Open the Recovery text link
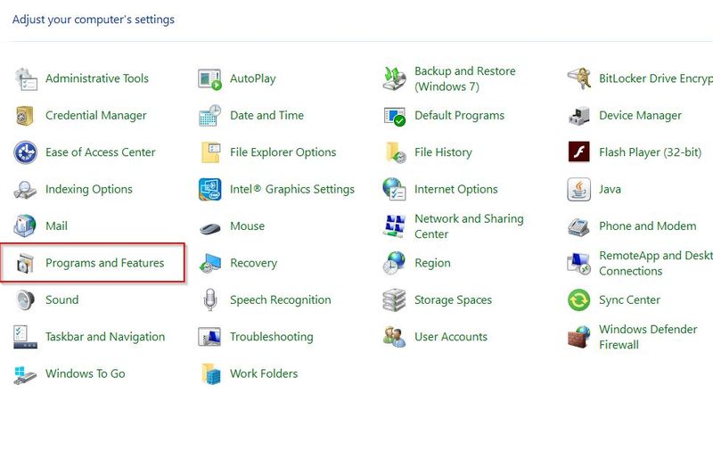 (253, 263)
